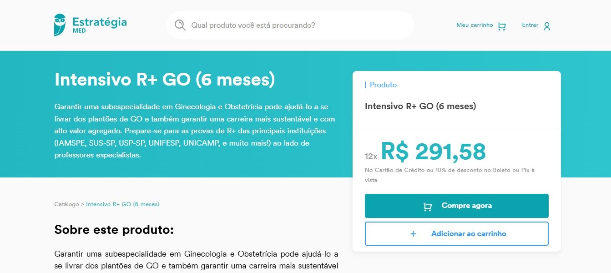611x273 pixels.
Task: Click the product card title Intensivo R+ GO
Action: coord(420,106)
